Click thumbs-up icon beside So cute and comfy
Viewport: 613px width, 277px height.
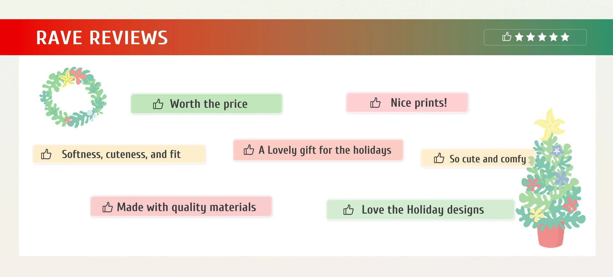click(x=439, y=158)
